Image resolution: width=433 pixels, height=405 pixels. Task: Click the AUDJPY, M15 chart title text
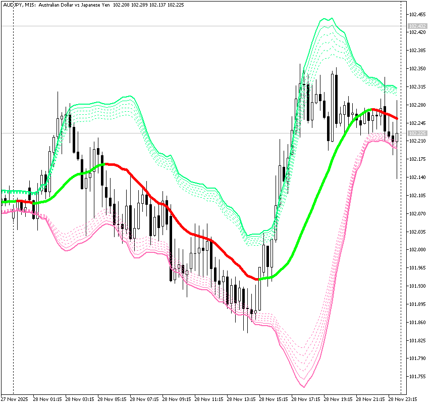19,5
